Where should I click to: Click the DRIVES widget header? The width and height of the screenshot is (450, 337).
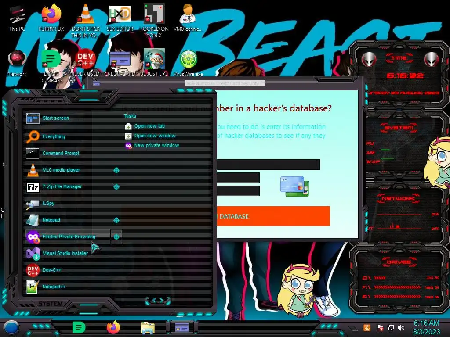[x=399, y=262]
